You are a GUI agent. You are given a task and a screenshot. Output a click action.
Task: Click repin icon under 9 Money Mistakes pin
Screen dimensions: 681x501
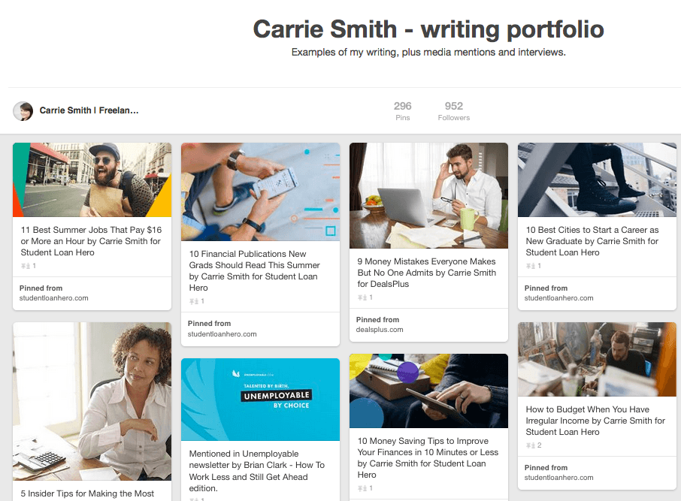(x=362, y=297)
